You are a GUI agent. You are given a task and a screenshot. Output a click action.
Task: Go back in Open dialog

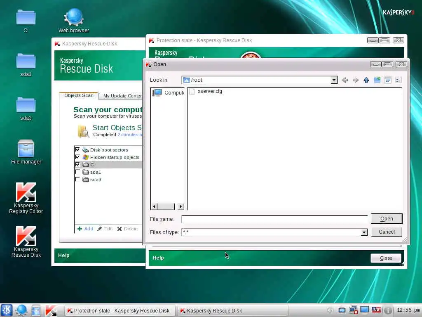[345, 80]
